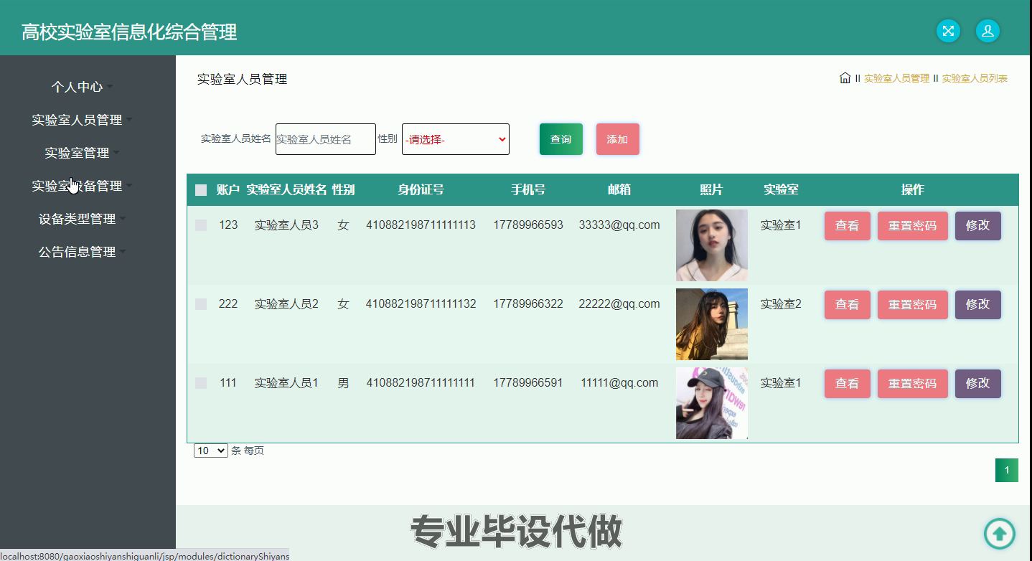Open the rows-per-page dropdown showing 10
The height and width of the screenshot is (561, 1032).
pos(210,451)
